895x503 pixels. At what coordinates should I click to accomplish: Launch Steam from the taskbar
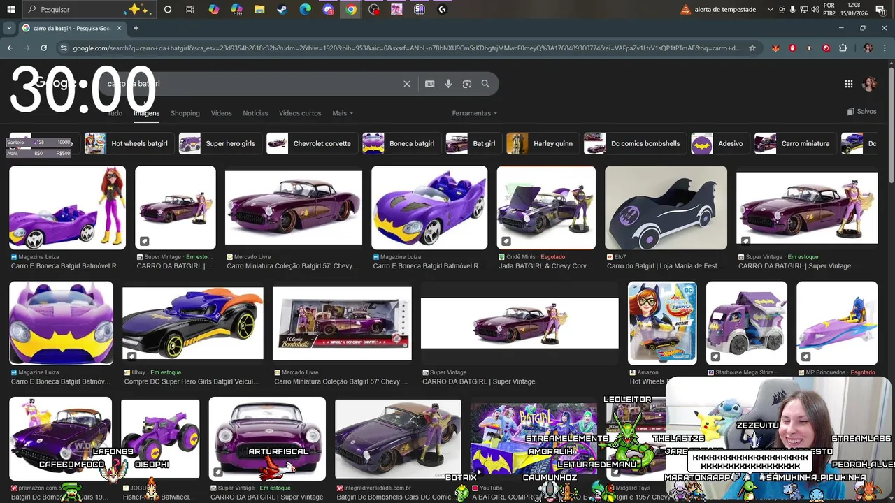(282, 10)
